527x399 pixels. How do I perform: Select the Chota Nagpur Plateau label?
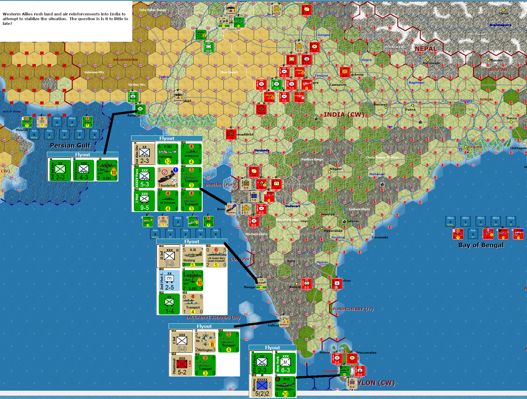click(x=382, y=157)
